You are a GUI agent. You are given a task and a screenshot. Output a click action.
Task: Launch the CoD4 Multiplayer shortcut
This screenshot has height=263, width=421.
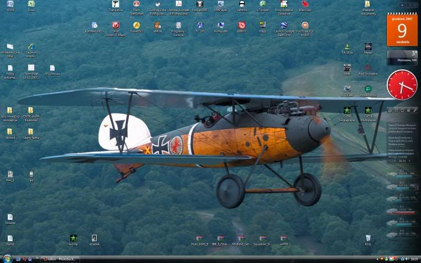[368, 114]
